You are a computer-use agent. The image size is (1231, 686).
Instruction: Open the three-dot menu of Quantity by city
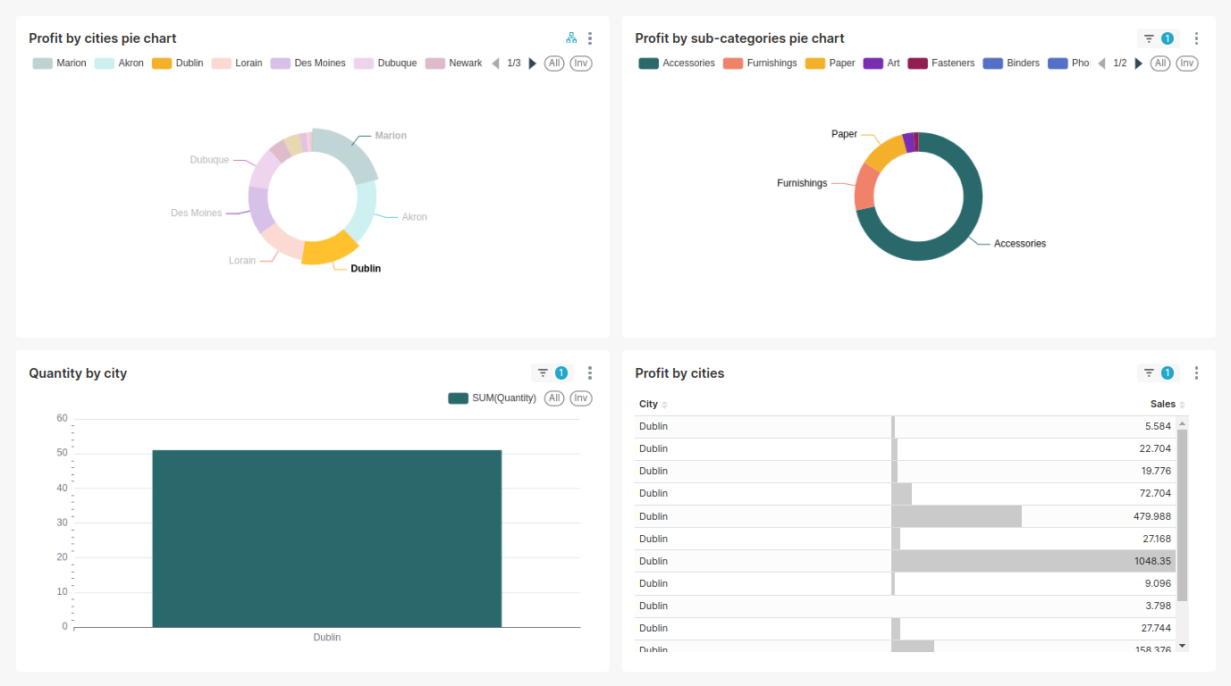[x=589, y=372]
